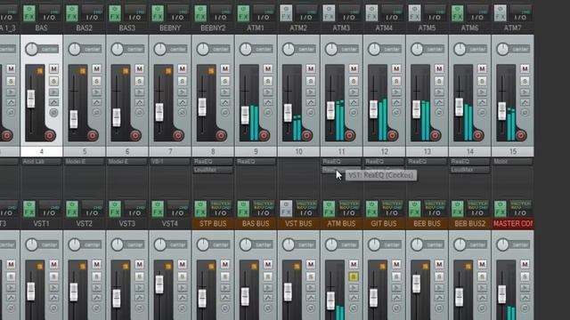
Task: Click the BEBNY2 track volume fader
Action: click(x=202, y=107)
